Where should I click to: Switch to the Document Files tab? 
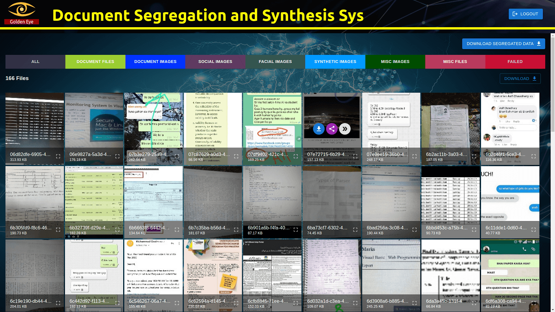(95, 62)
